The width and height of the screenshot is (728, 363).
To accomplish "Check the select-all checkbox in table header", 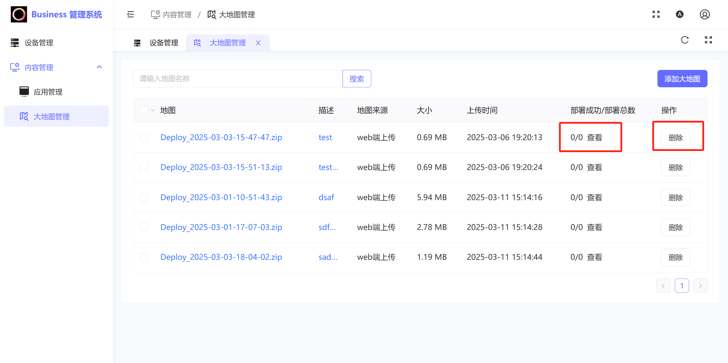I will coord(144,110).
